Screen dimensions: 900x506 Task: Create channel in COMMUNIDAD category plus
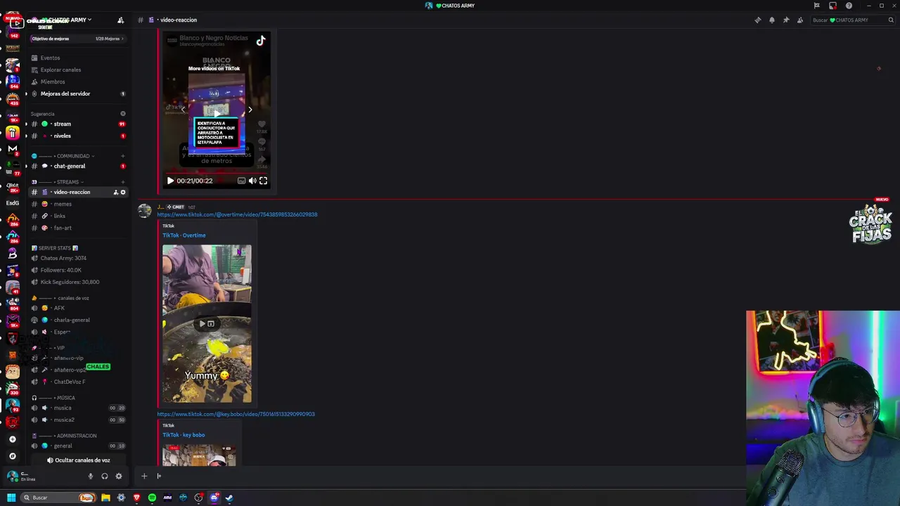click(x=123, y=156)
